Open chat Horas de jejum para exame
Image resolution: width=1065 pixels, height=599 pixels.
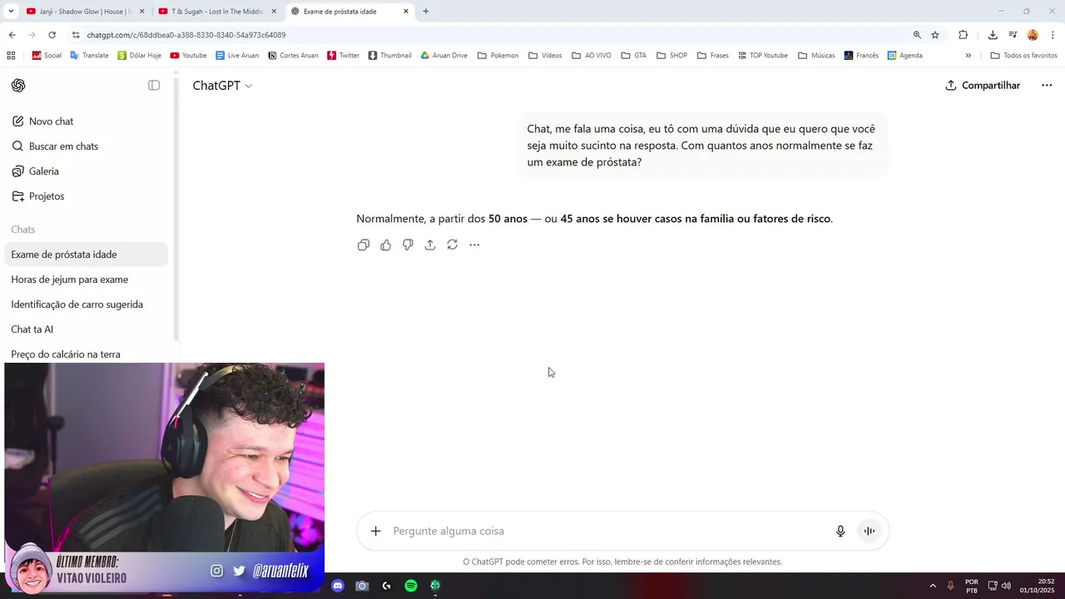pyautogui.click(x=87, y=280)
